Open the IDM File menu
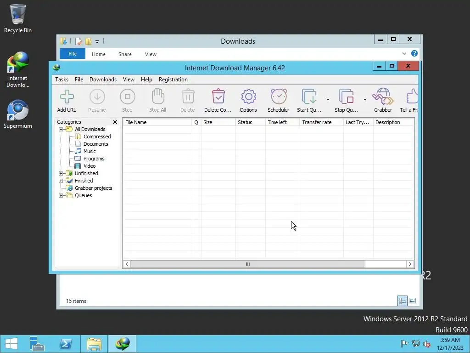Viewport: 470px width, 353px height. (x=79, y=80)
